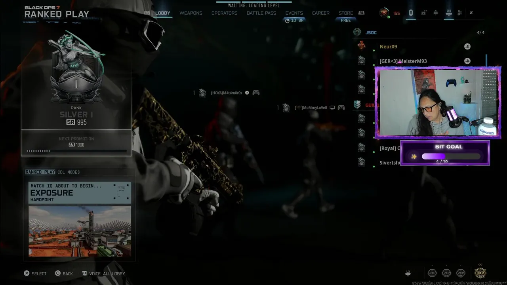Viewport: 507px width, 285px height.
Task: Click the plus icon after M4t4m0r0s
Action: coord(247,93)
